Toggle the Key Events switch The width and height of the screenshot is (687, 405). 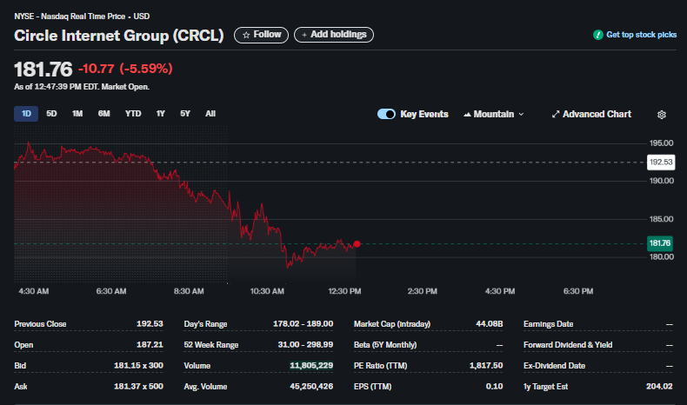(x=386, y=114)
